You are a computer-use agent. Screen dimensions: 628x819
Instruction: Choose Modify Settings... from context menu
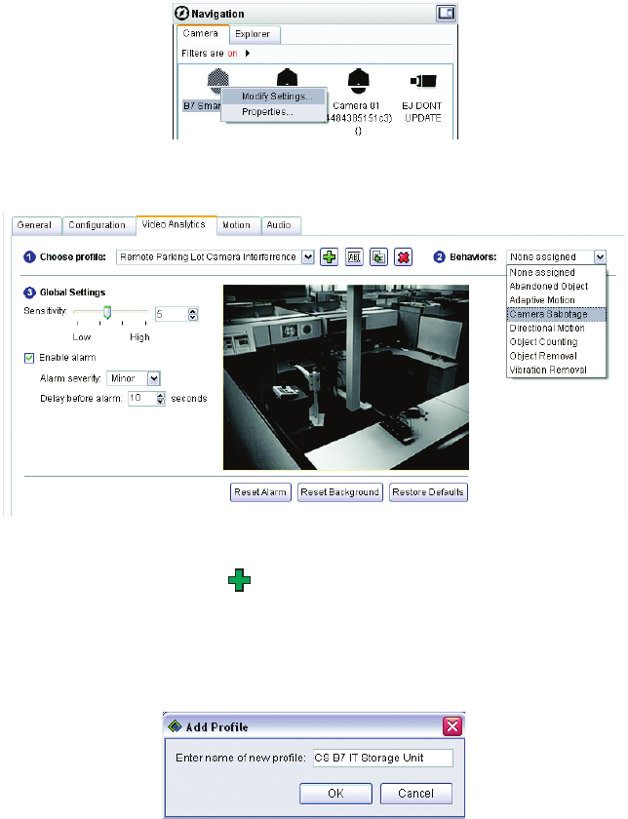point(274,97)
